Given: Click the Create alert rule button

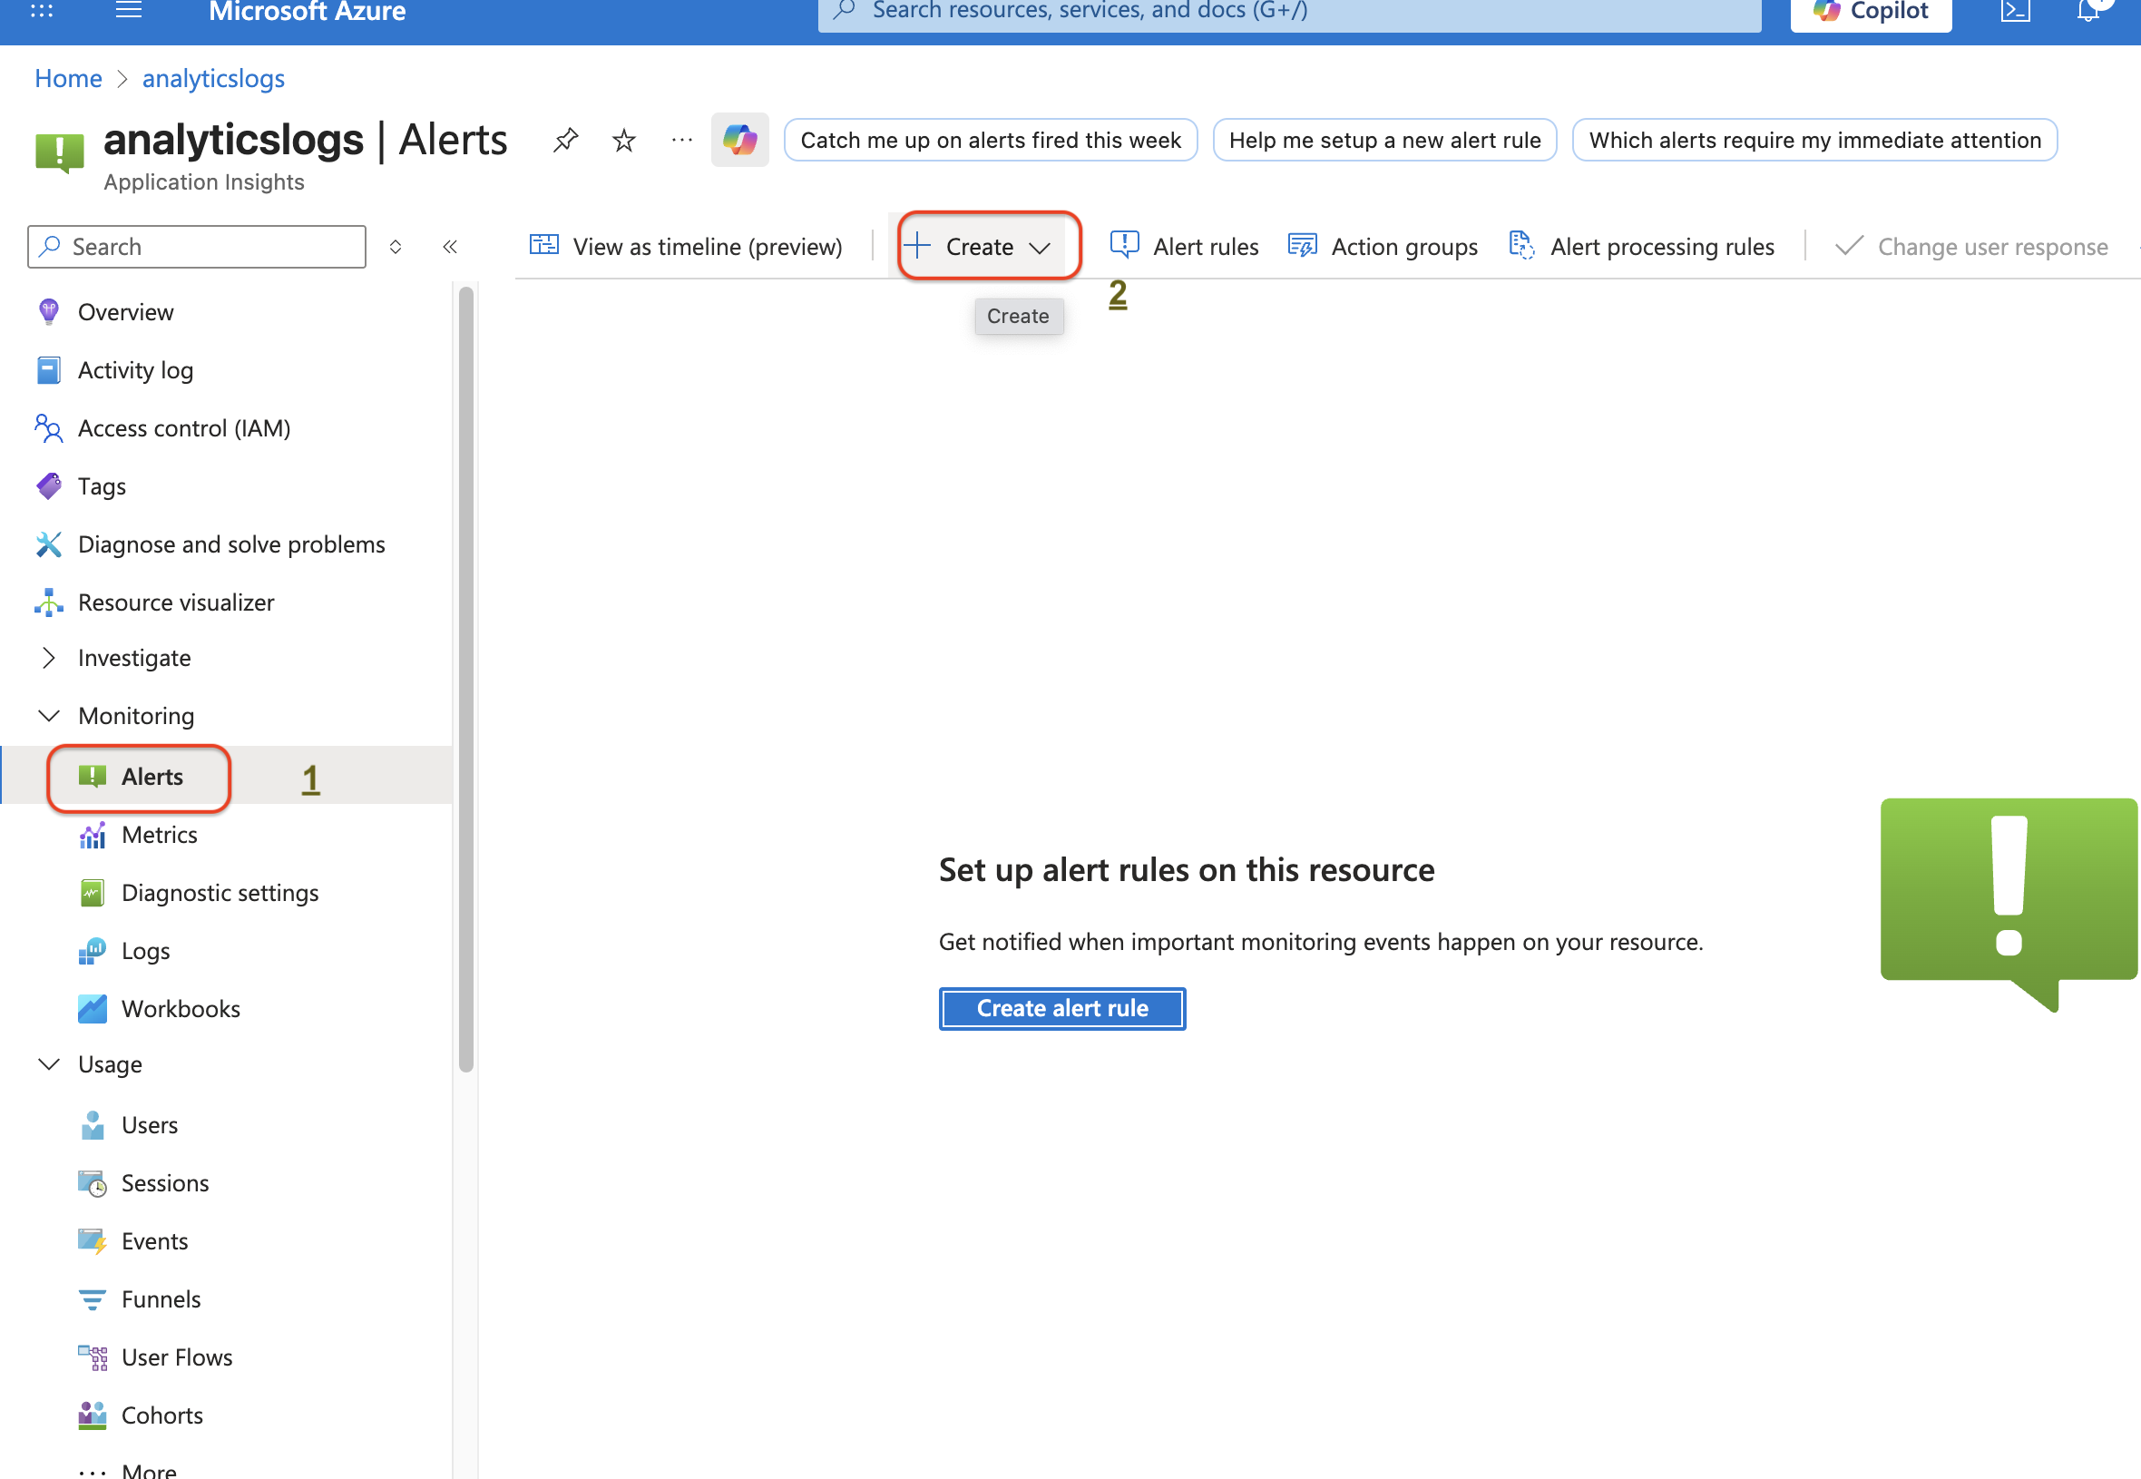Looking at the screenshot, I should coord(1061,1008).
